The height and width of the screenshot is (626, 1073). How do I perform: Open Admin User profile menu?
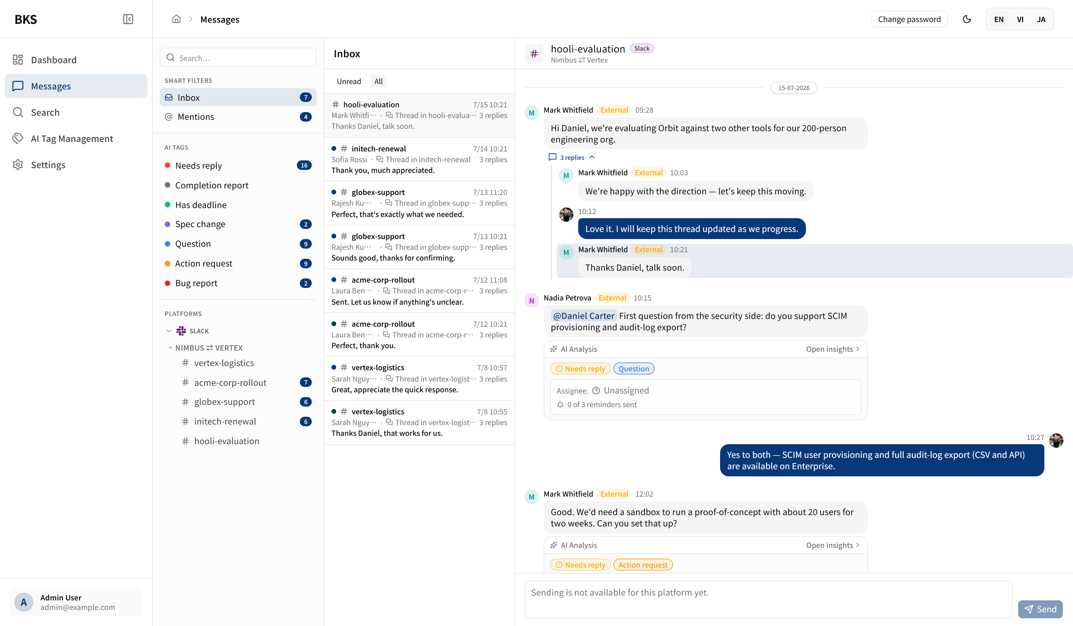point(76,602)
